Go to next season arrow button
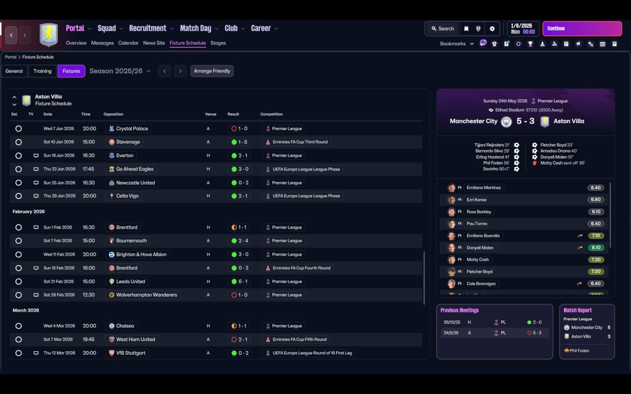This screenshot has width=631, height=394. 180,71
